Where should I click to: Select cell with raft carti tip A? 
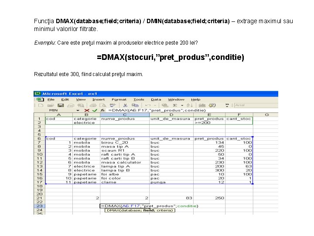pos(125,155)
